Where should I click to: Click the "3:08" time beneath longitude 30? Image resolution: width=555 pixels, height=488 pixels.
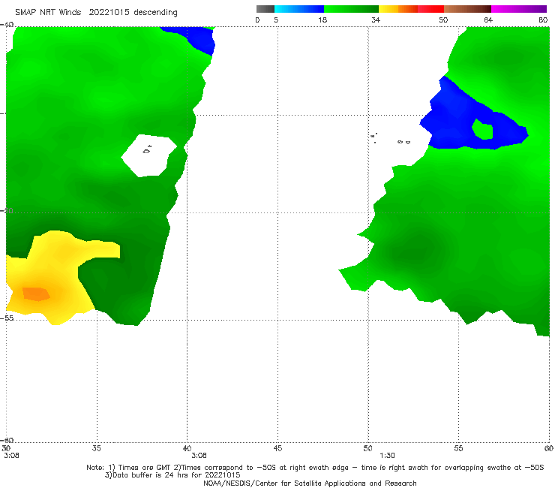point(11,456)
